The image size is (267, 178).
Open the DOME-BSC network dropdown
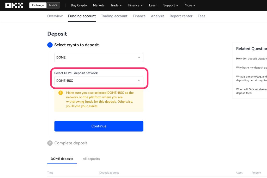pyautogui.click(x=99, y=81)
